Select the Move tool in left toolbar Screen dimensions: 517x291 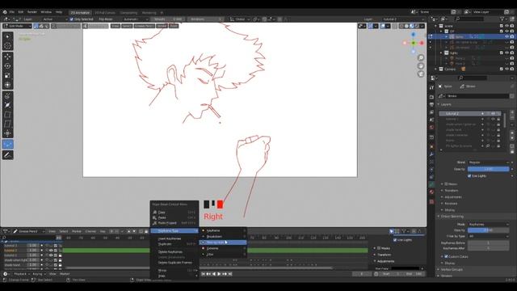[x=7, y=57]
